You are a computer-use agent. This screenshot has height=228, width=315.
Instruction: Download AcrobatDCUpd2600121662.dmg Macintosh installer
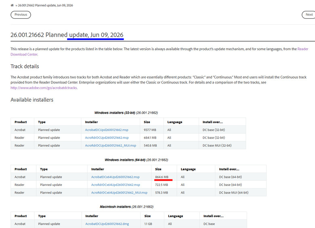(x=107, y=224)
